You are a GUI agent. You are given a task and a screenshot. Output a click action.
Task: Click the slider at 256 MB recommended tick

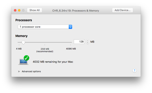[x=45, y=42]
